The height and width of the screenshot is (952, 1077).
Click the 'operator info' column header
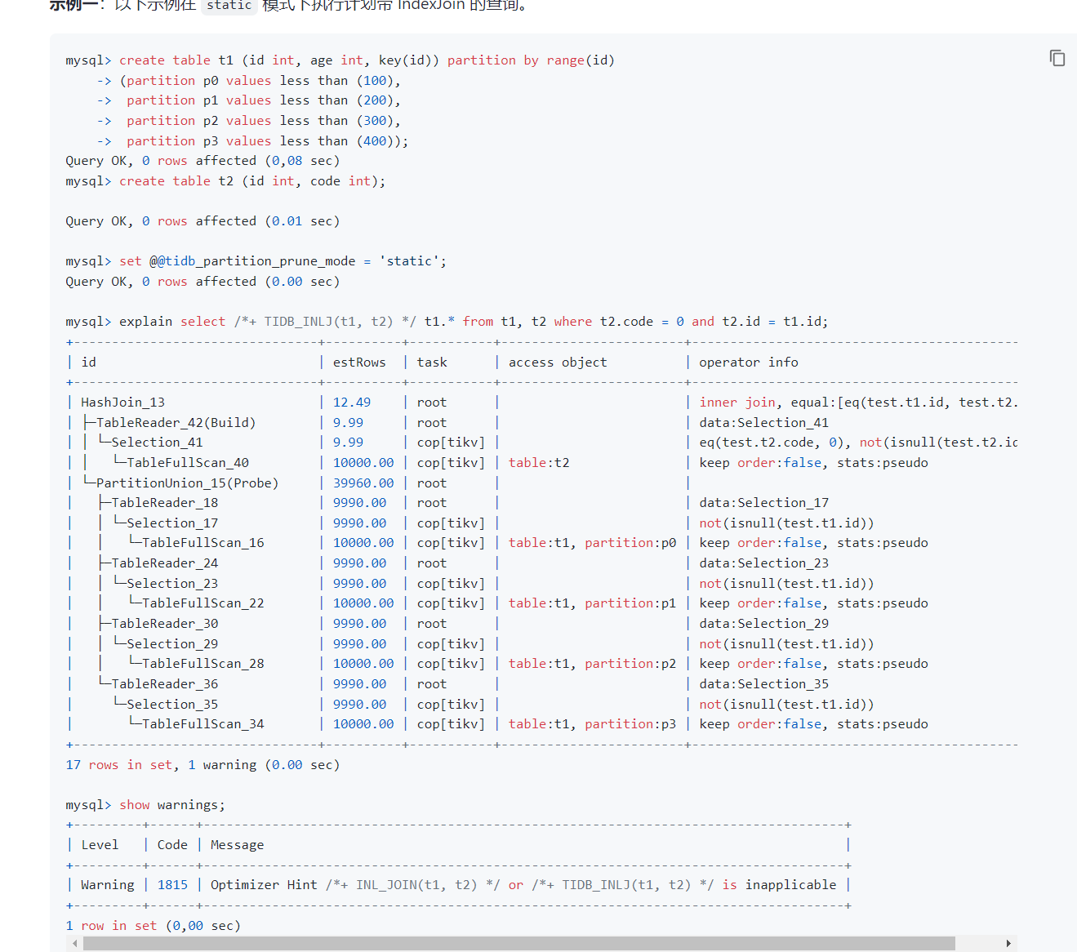[748, 363]
